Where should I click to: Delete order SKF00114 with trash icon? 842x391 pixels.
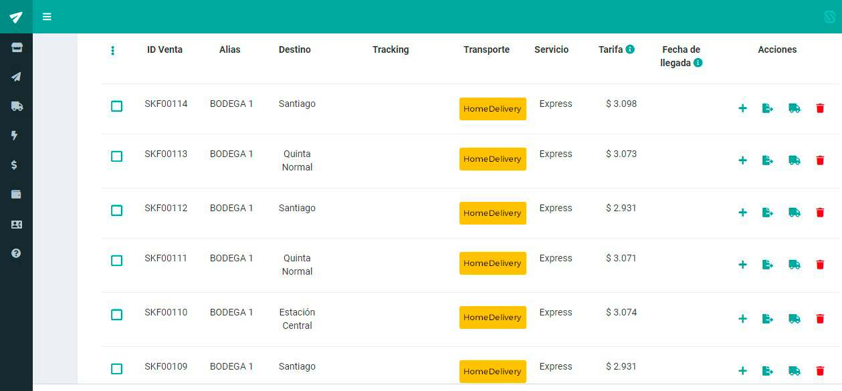coord(820,108)
